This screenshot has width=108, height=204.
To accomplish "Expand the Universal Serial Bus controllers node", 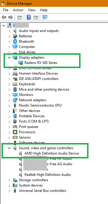I will pyautogui.click(x=9, y=191).
